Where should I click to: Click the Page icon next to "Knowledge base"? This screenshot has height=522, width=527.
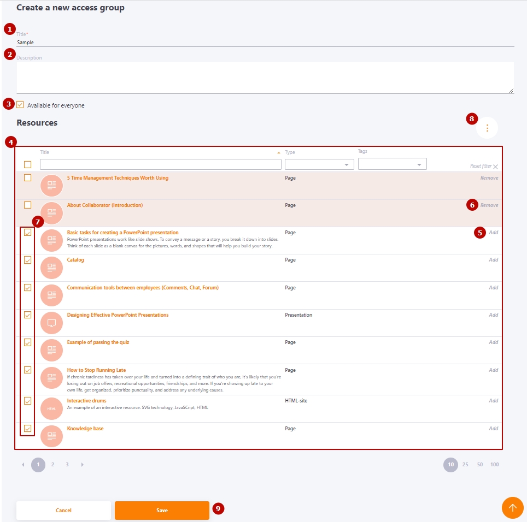point(51,436)
